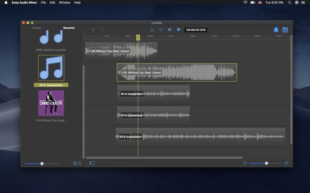This screenshot has height=193, width=310.
Task: Open the File menu
Action: [43, 2]
